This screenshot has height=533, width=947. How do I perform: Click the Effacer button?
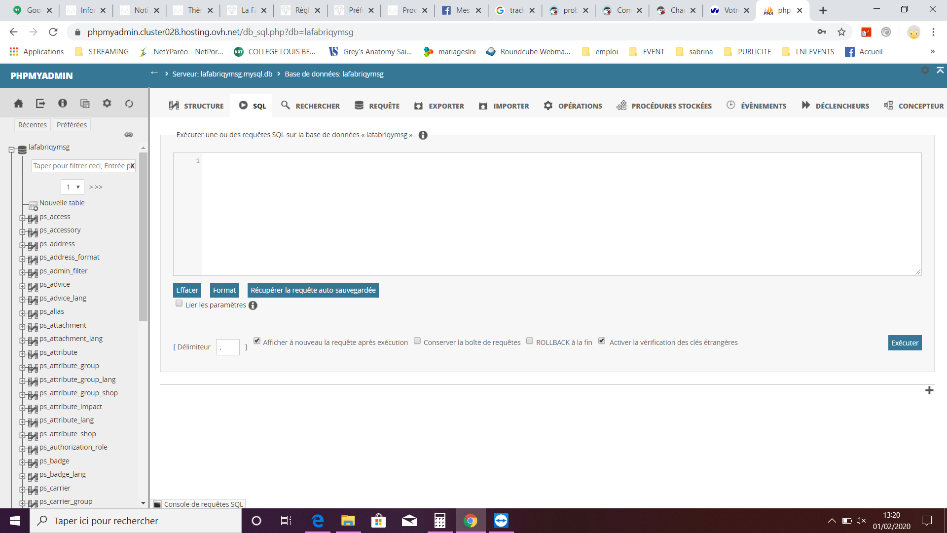coord(187,290)
